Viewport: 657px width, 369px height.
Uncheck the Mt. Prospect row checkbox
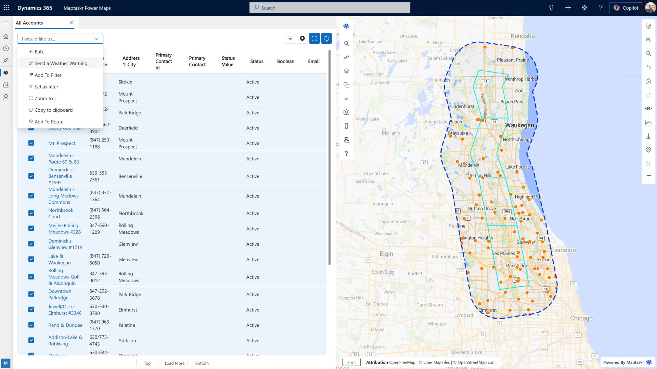(31, 143)
